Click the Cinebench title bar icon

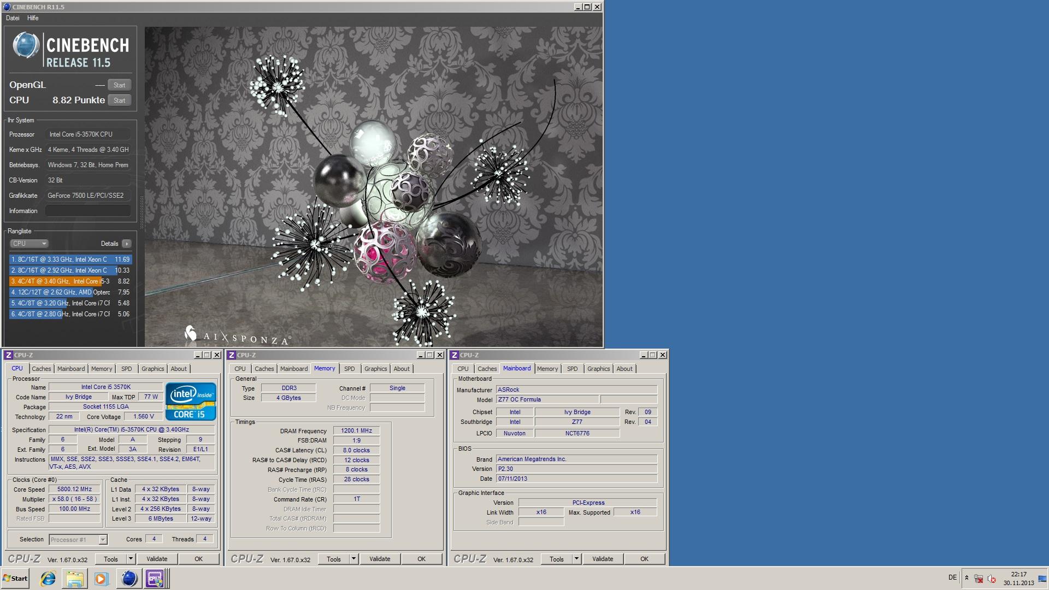coord(7,7)
